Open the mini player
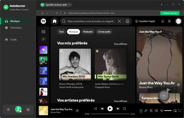This screenshot has height=118, width=184. click(x=175, y=110)
